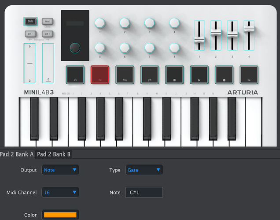Select the play pad
280x220 pixels.
click(x=199, y=75)
